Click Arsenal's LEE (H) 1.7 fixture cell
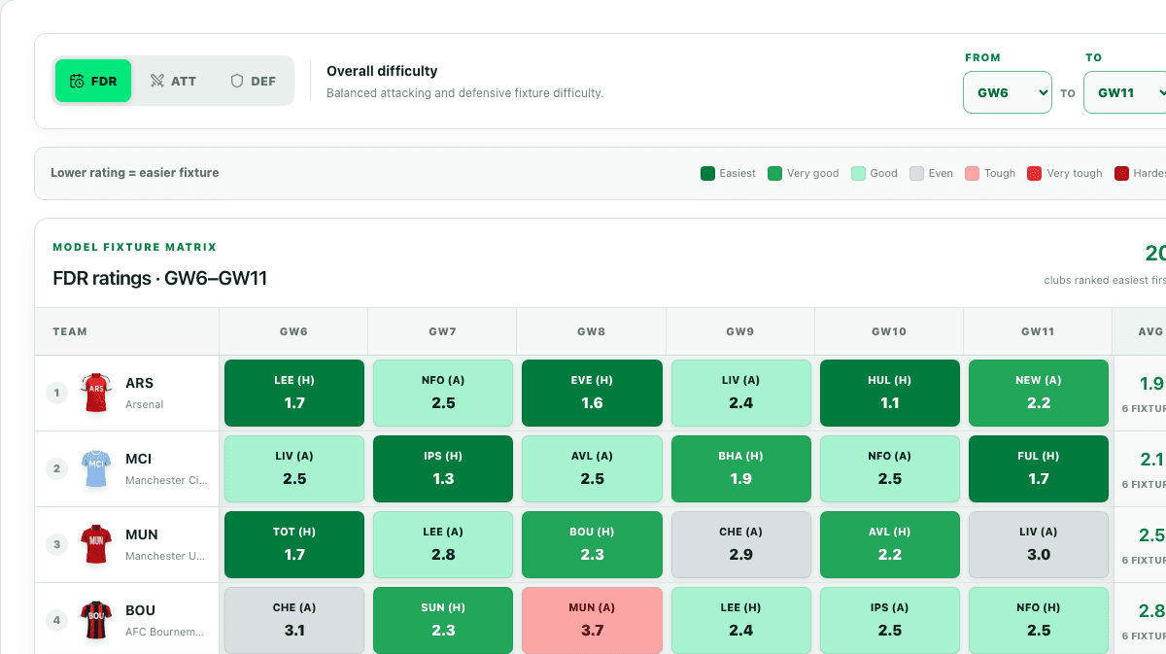1166x654 pixels. (294, 393)
